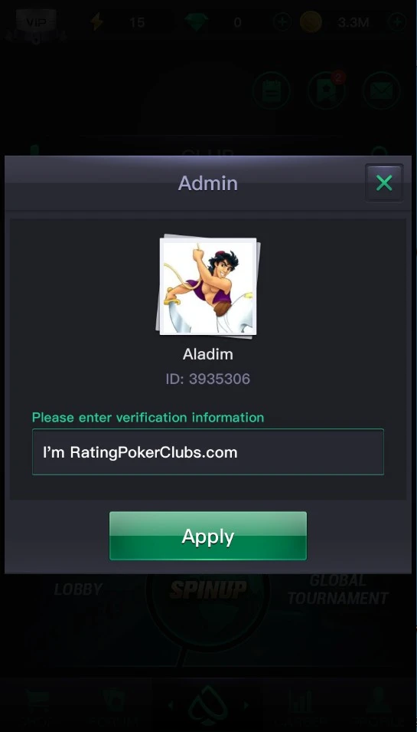Open the calendar notes icon
The height and width of the screenshot is (732, 417).
tap(271, 90)
